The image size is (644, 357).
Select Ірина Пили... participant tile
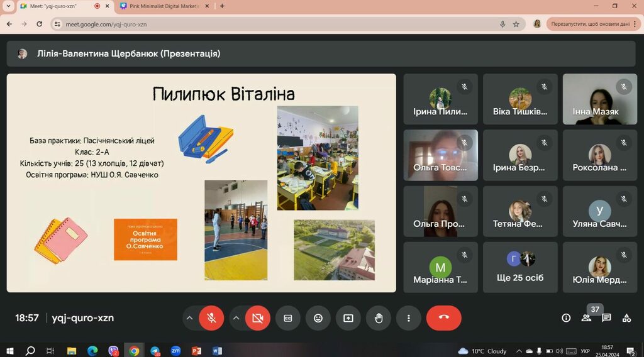[x=440, y=99]
